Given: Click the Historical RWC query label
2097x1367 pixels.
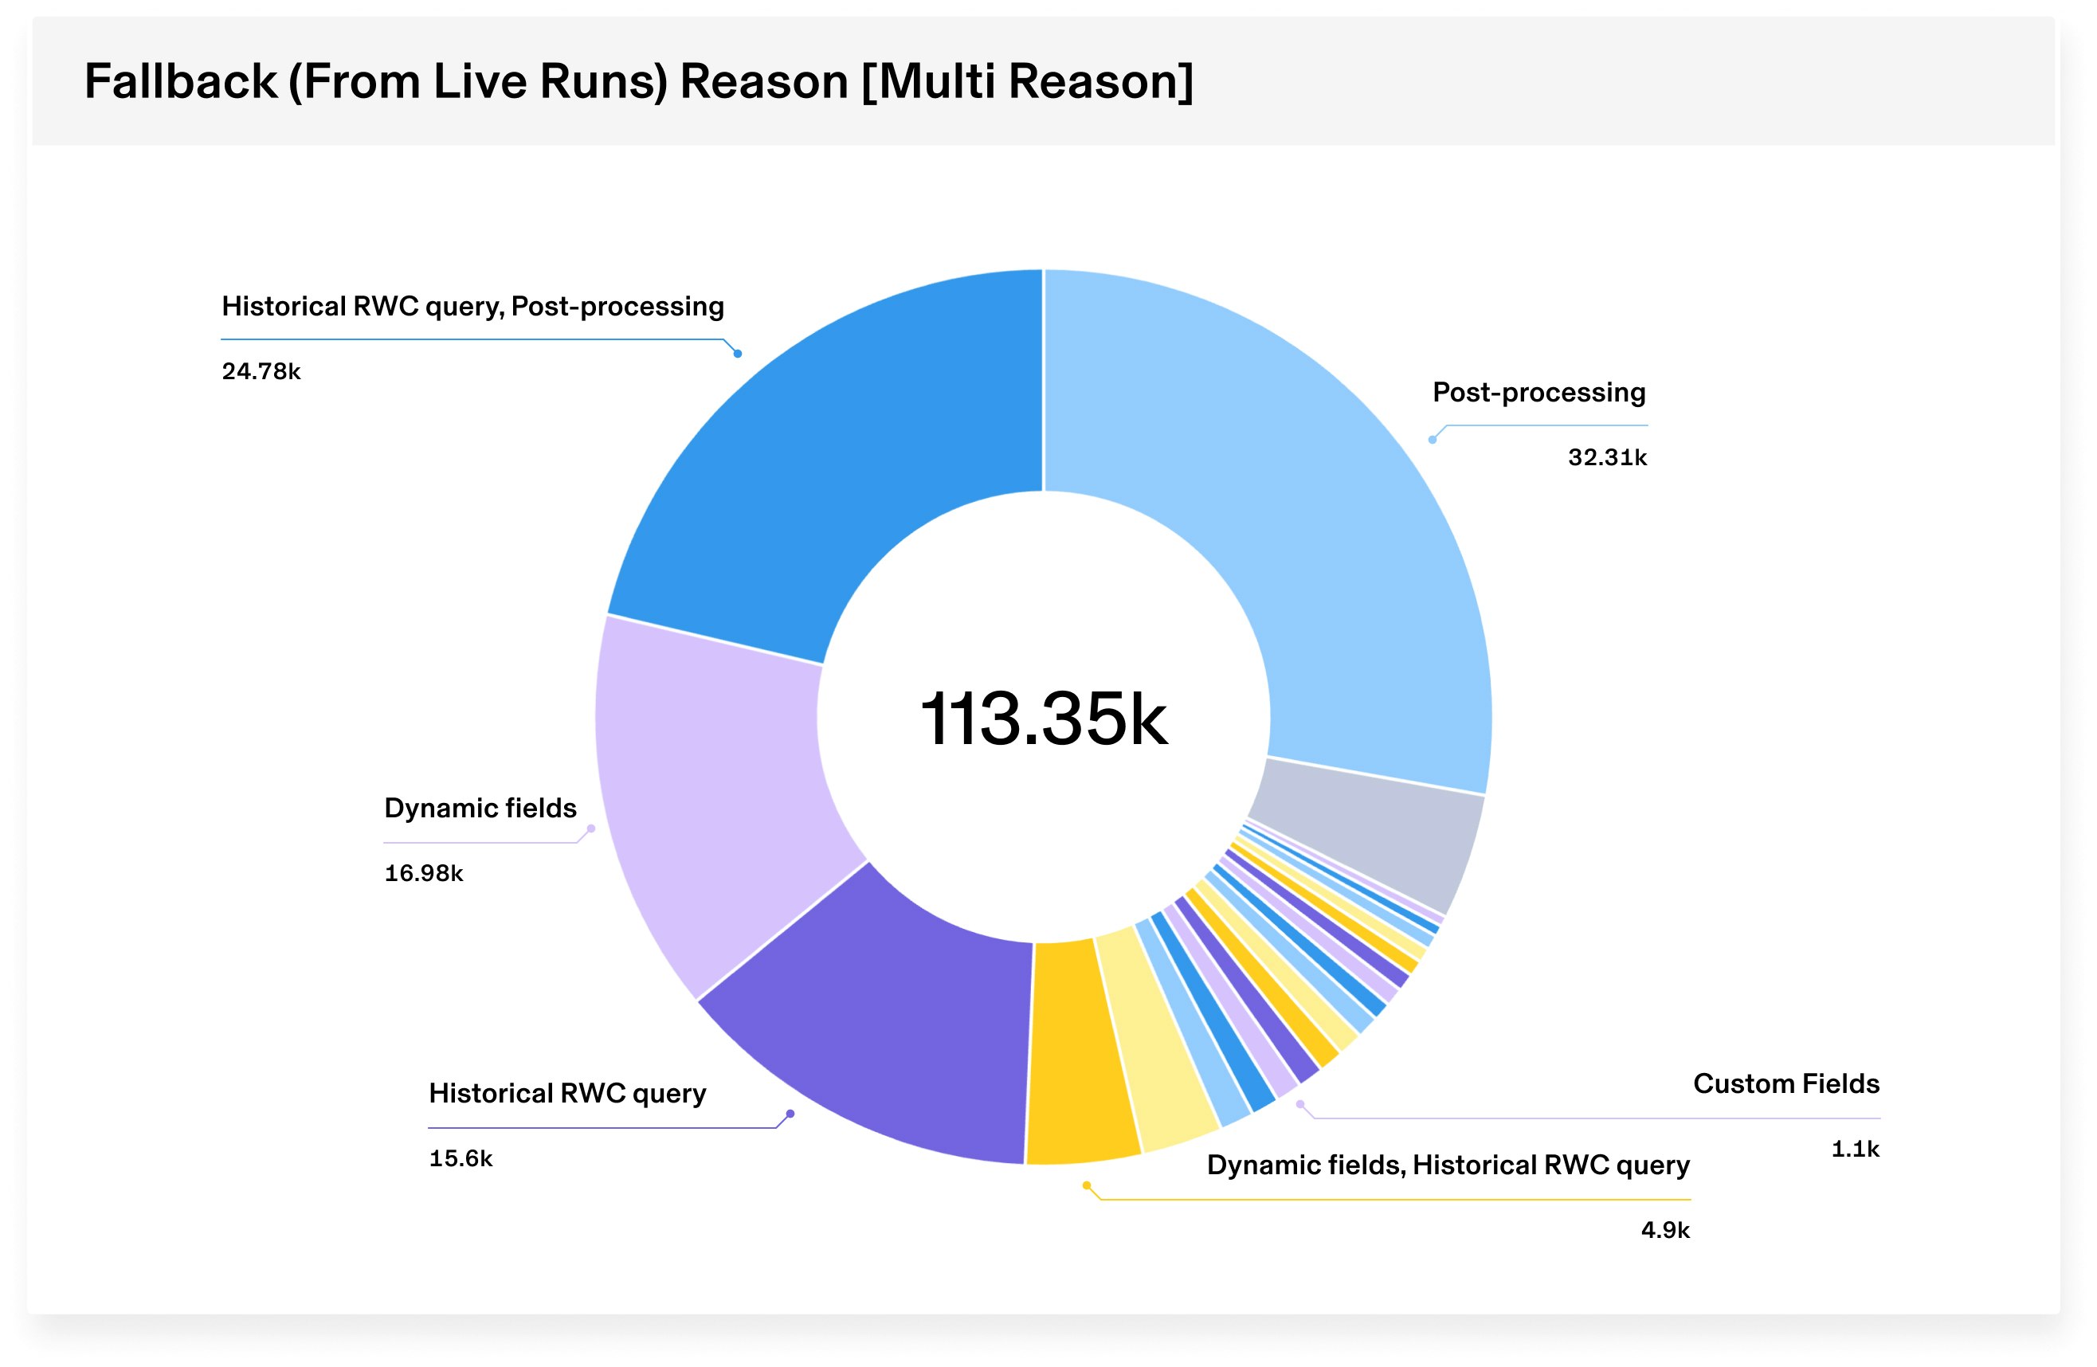Looking at the screenshot, I should [x=566, y=1093].
